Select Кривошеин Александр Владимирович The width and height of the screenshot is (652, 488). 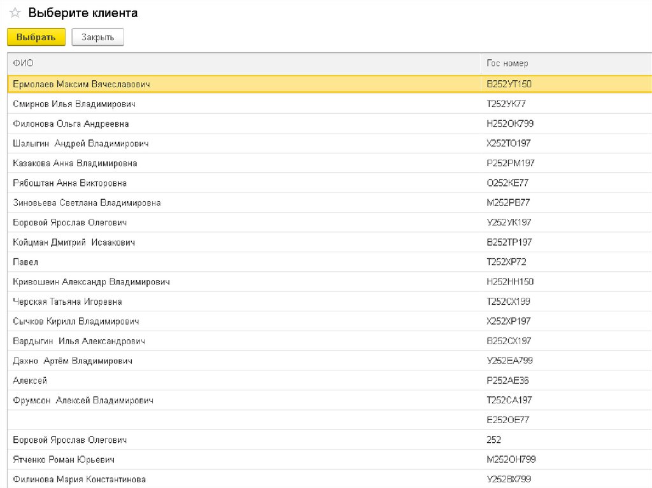[91, 282]
